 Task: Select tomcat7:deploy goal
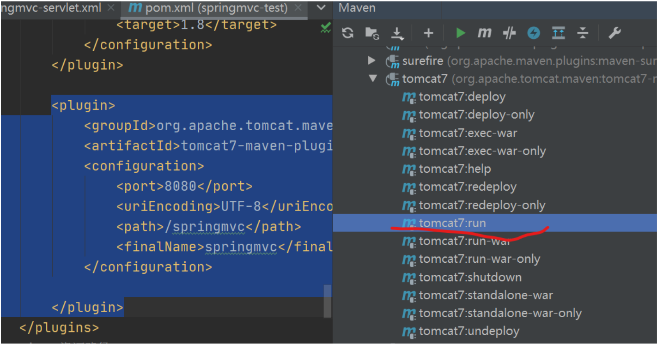pyautogui.click(x=462, y=97)
